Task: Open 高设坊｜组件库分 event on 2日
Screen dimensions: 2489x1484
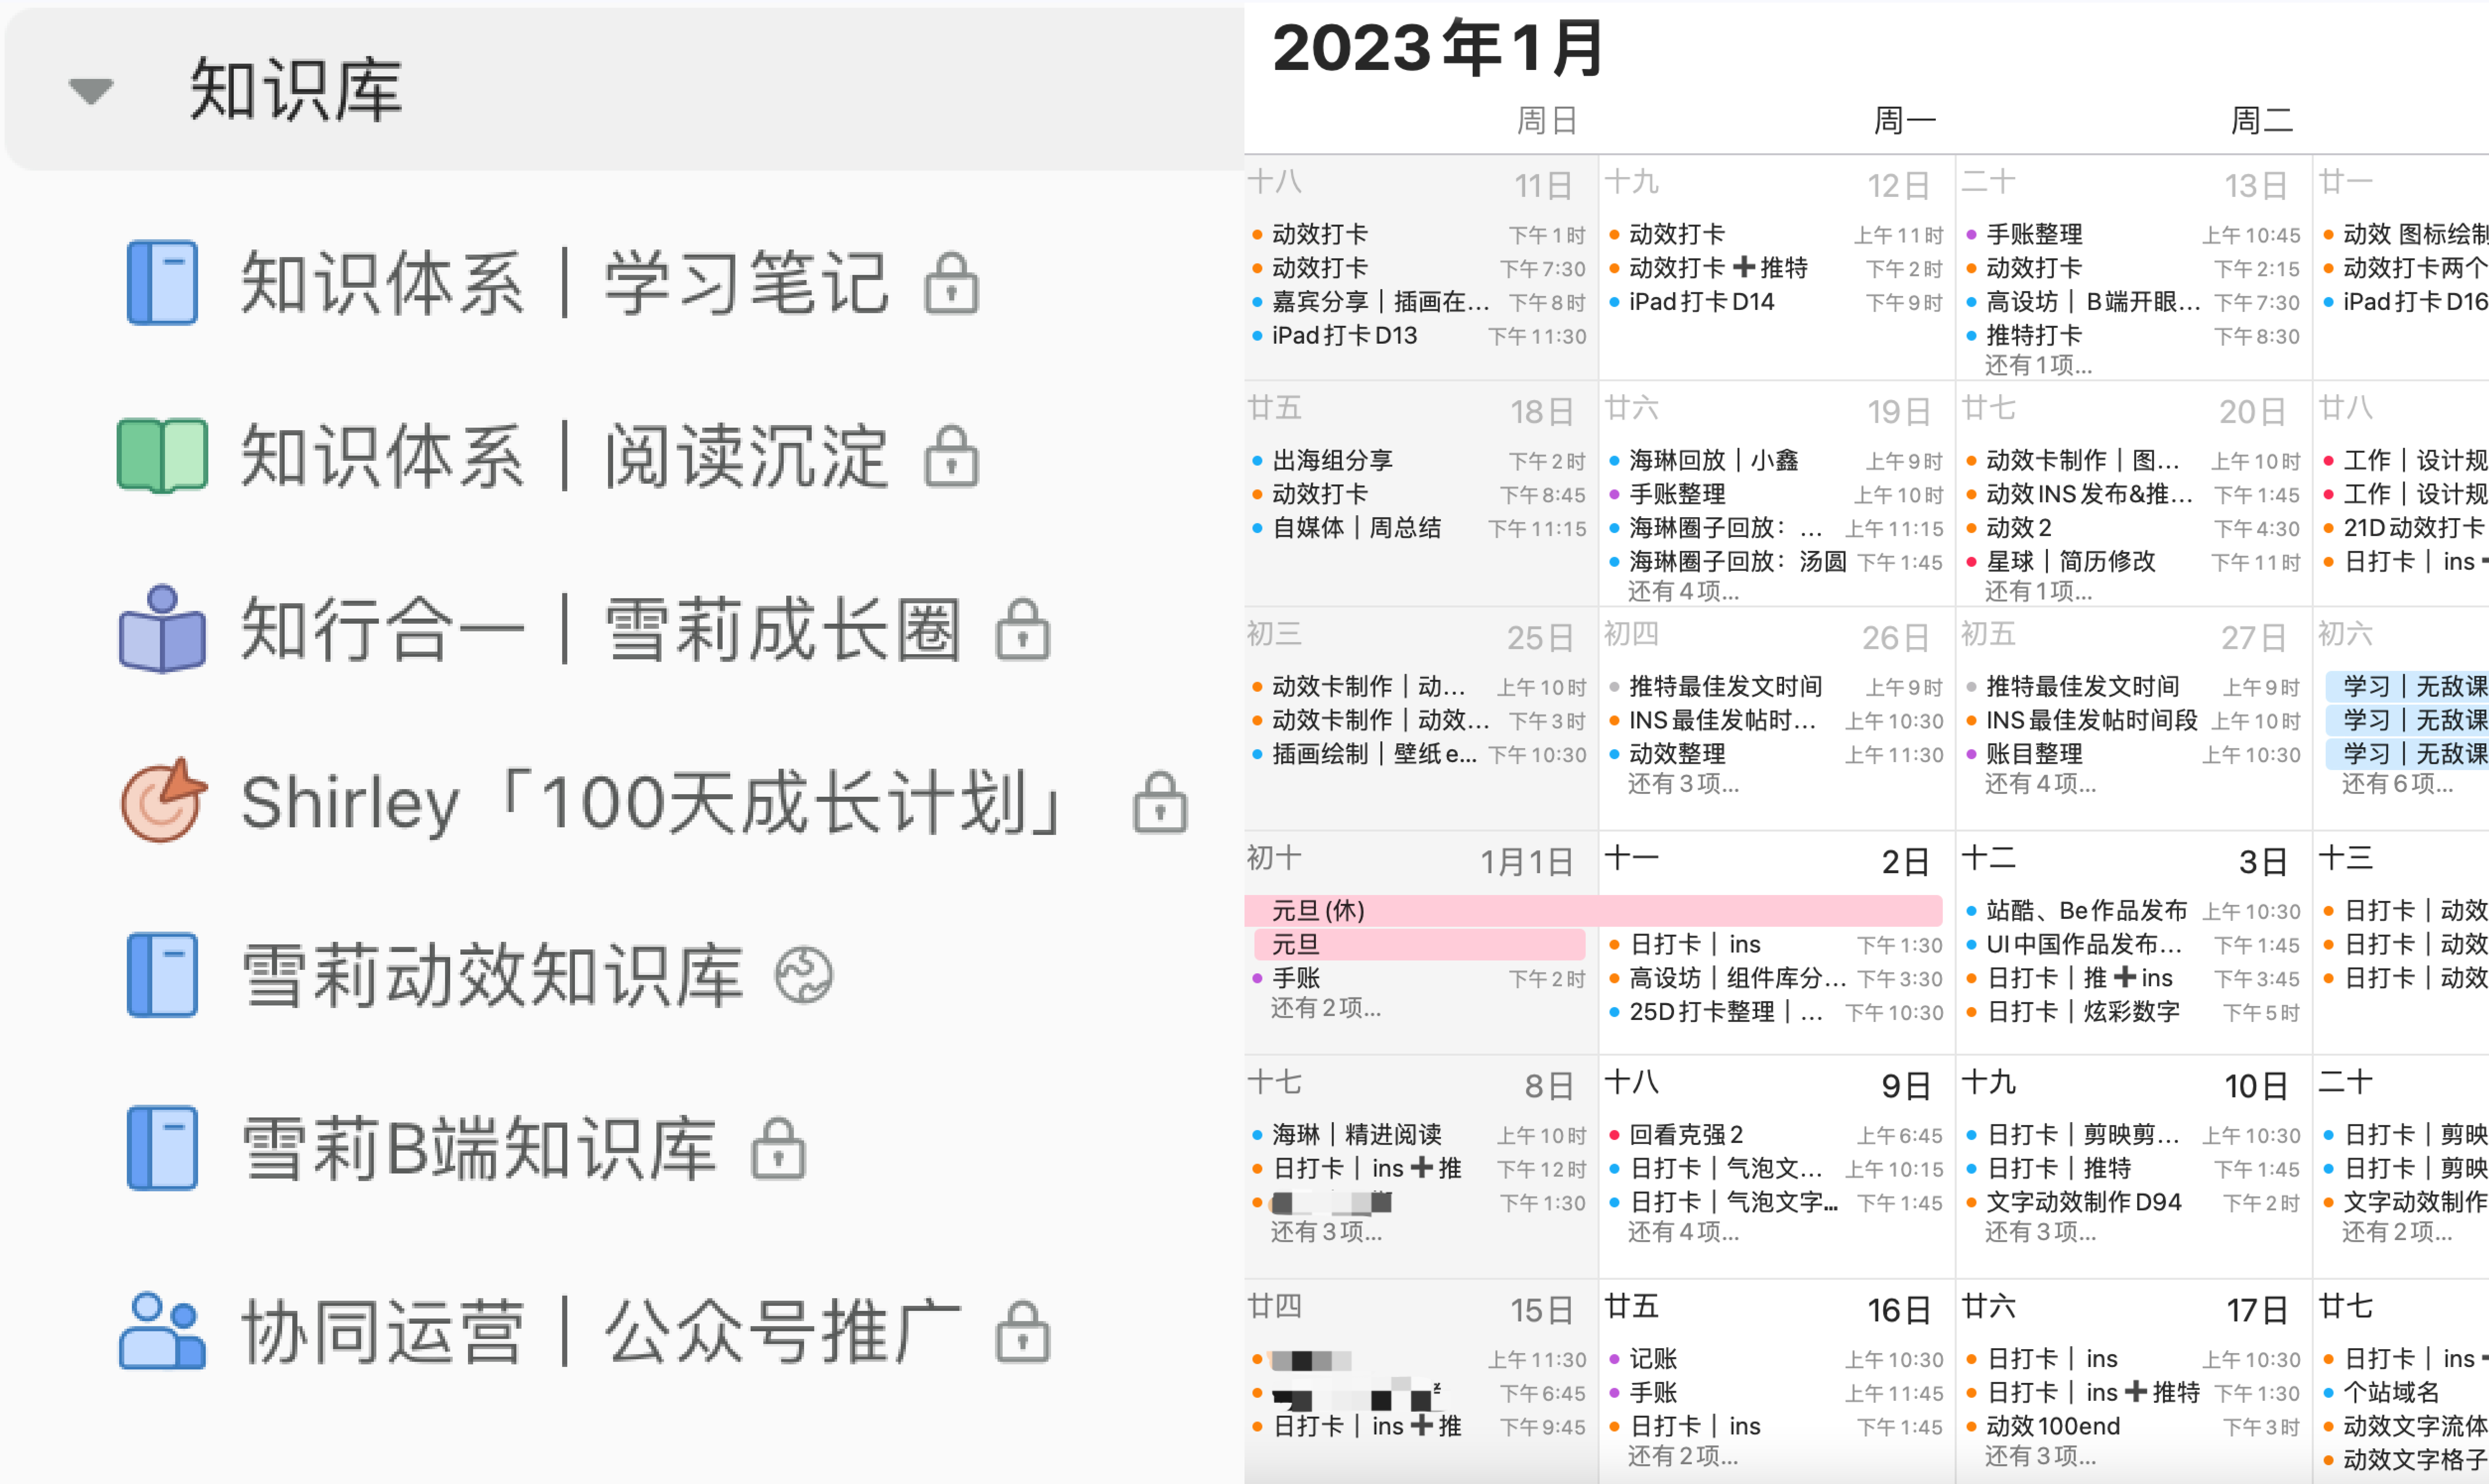Action: (x=1777, y=979)
